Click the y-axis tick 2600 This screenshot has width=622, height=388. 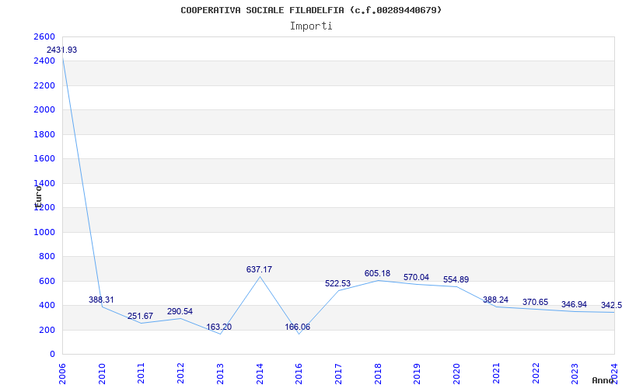pyautogui.click(x=44, y=36)
